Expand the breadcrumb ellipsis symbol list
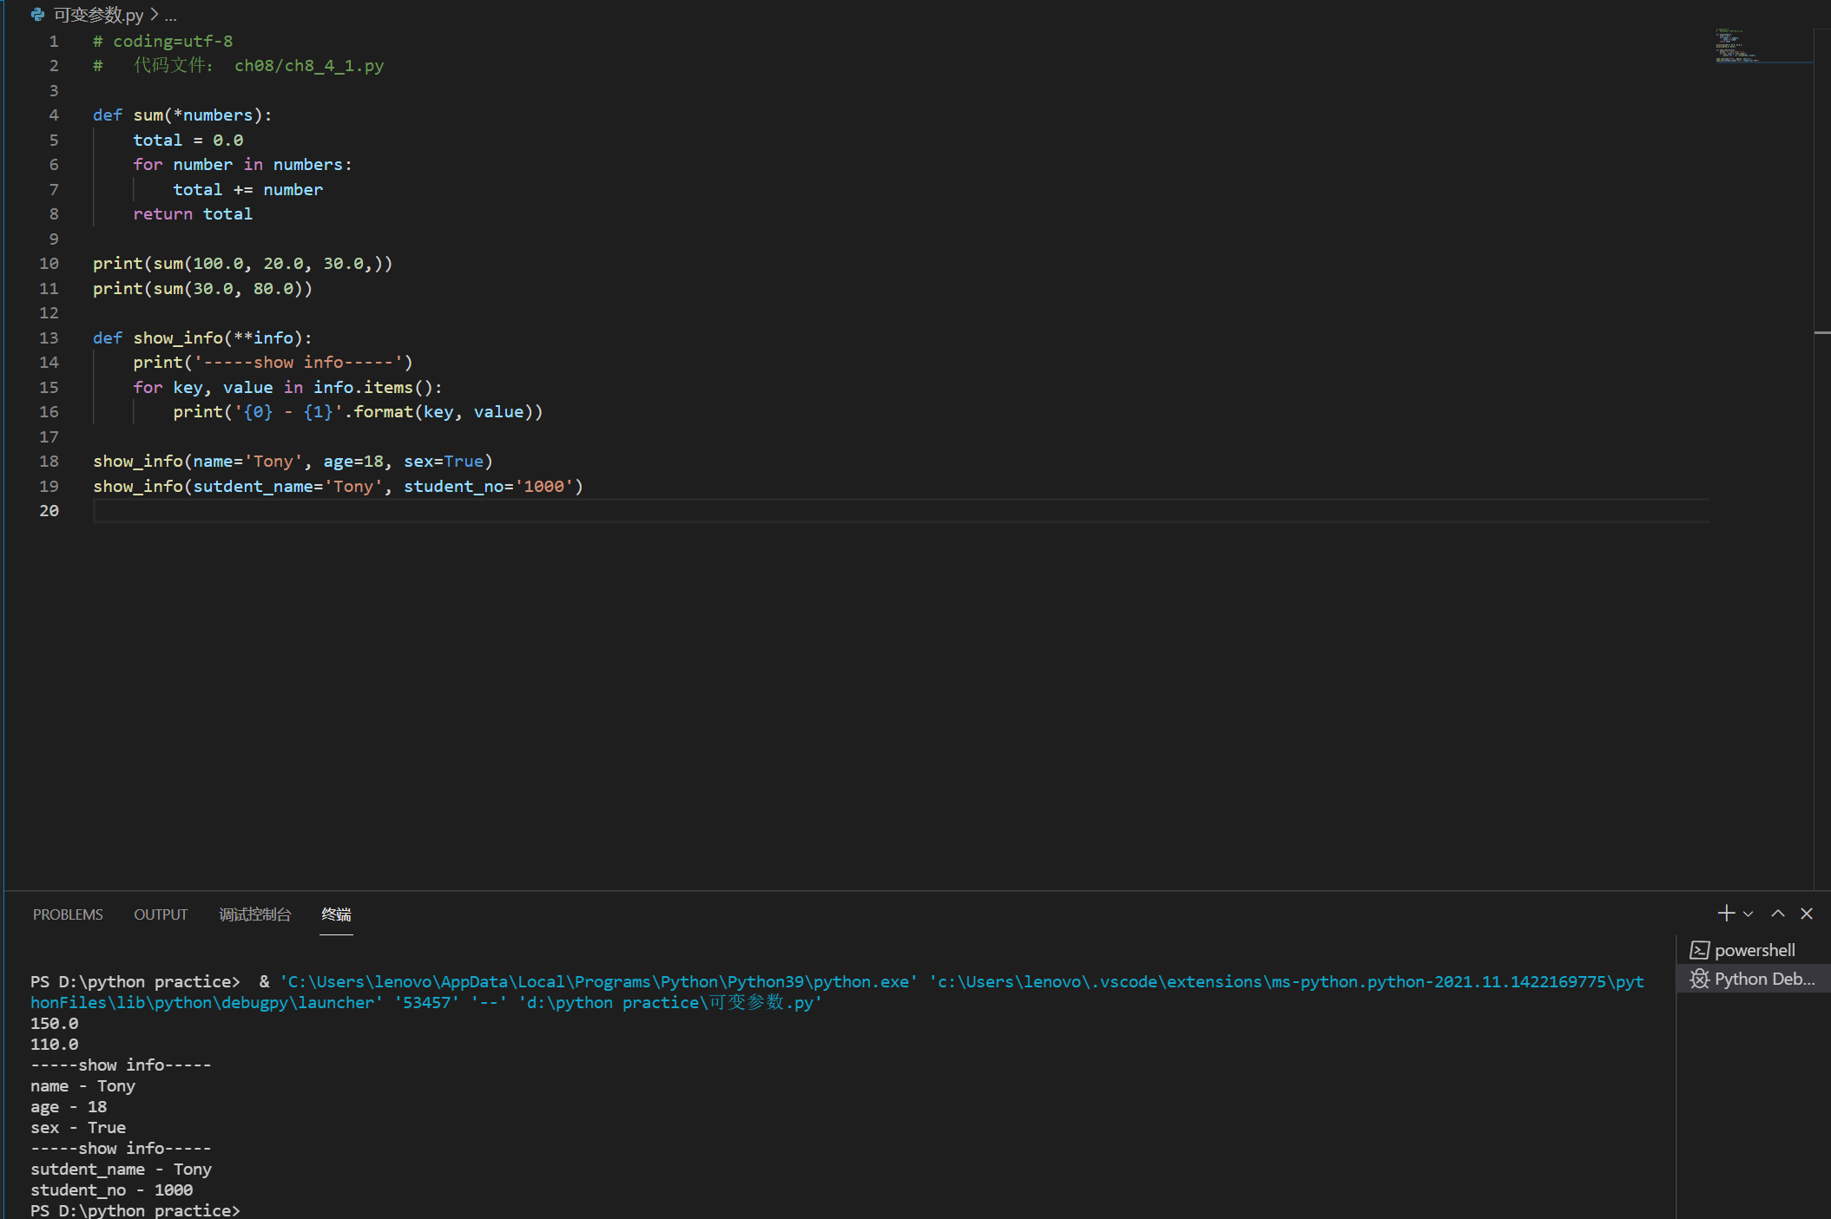The height and width of the screenshot is (1219, 1831). (171, 16)
